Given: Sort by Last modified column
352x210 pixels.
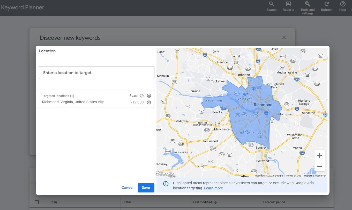Looking at the screenshot, I should [x=205, y=202].
